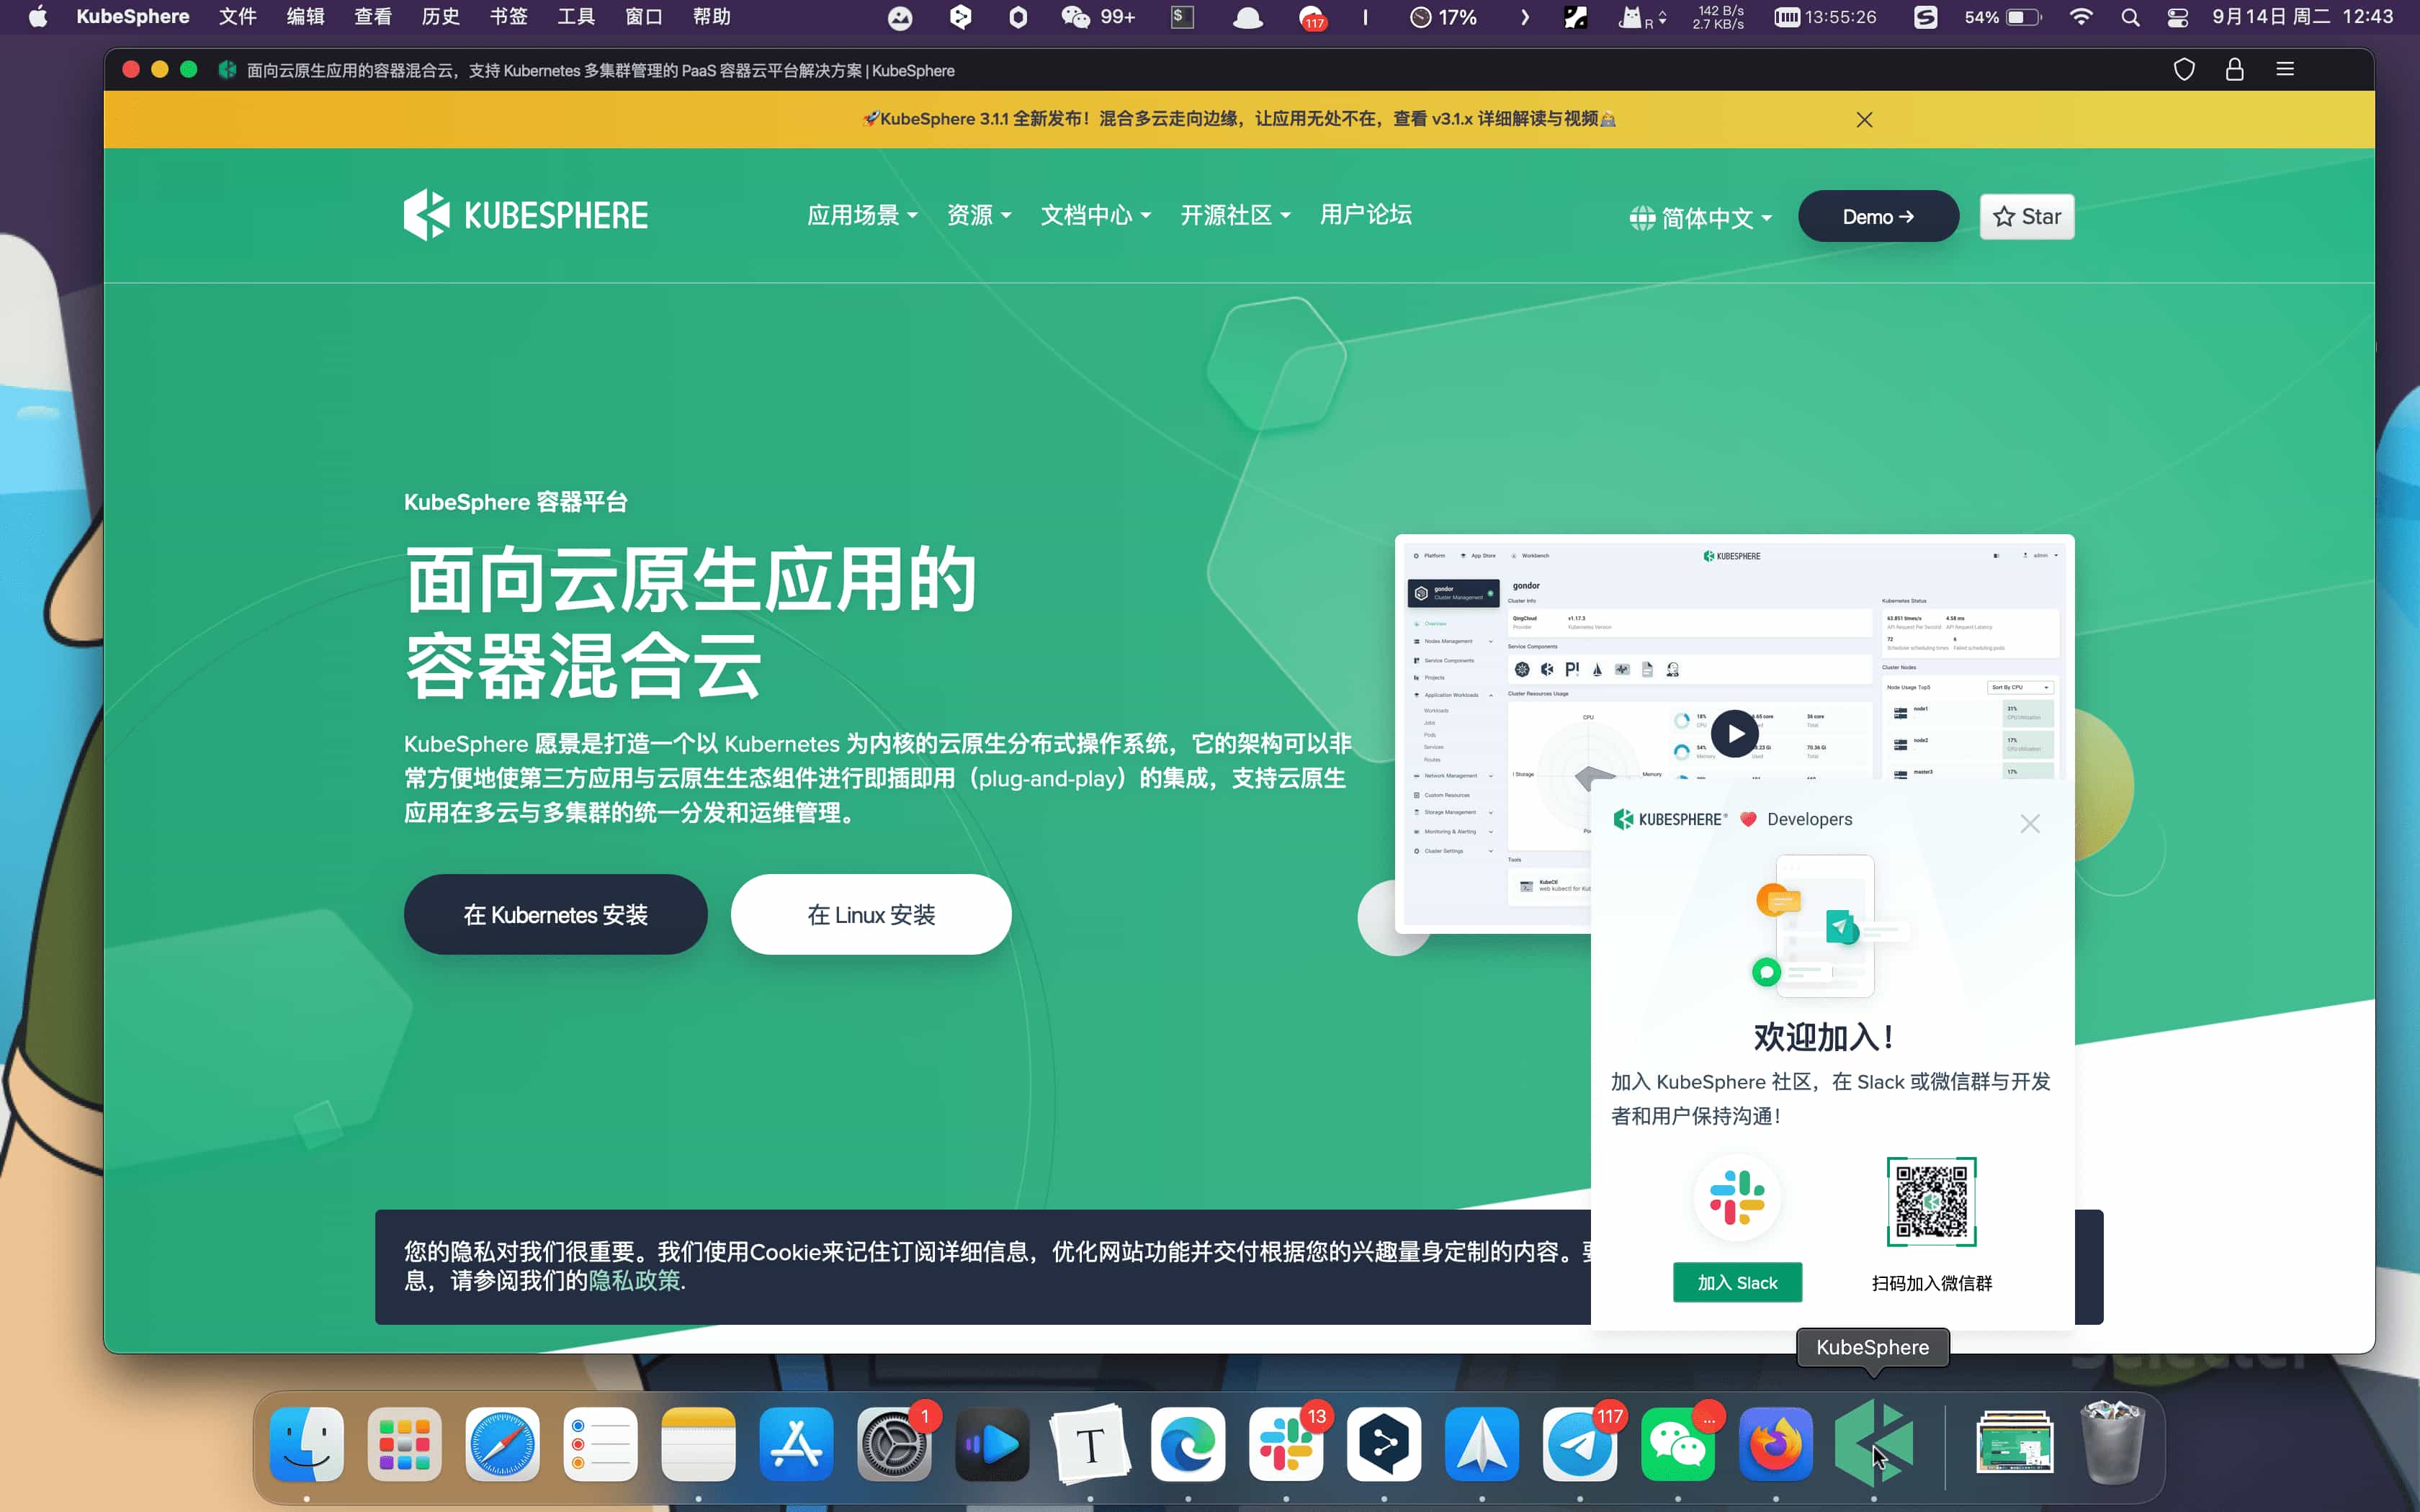Open Firefox from the Dock
The image size is (2420, 1512).
click(x=1776, y=1444)
